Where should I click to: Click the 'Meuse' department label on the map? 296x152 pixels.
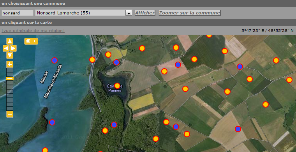pos(44,77)
